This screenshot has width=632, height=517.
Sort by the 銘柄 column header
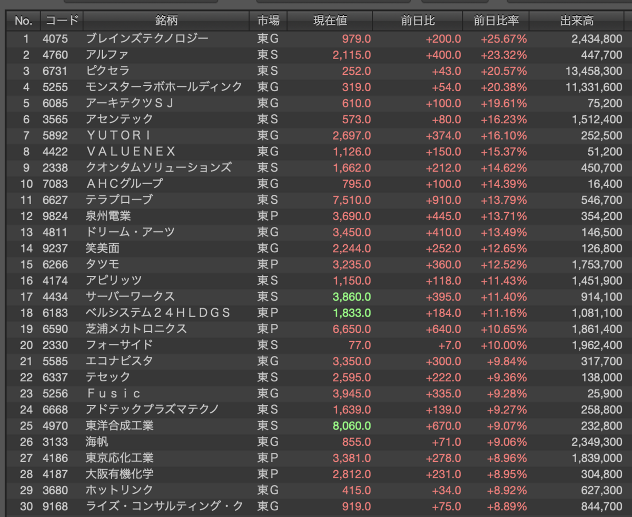tap(166, 21)
